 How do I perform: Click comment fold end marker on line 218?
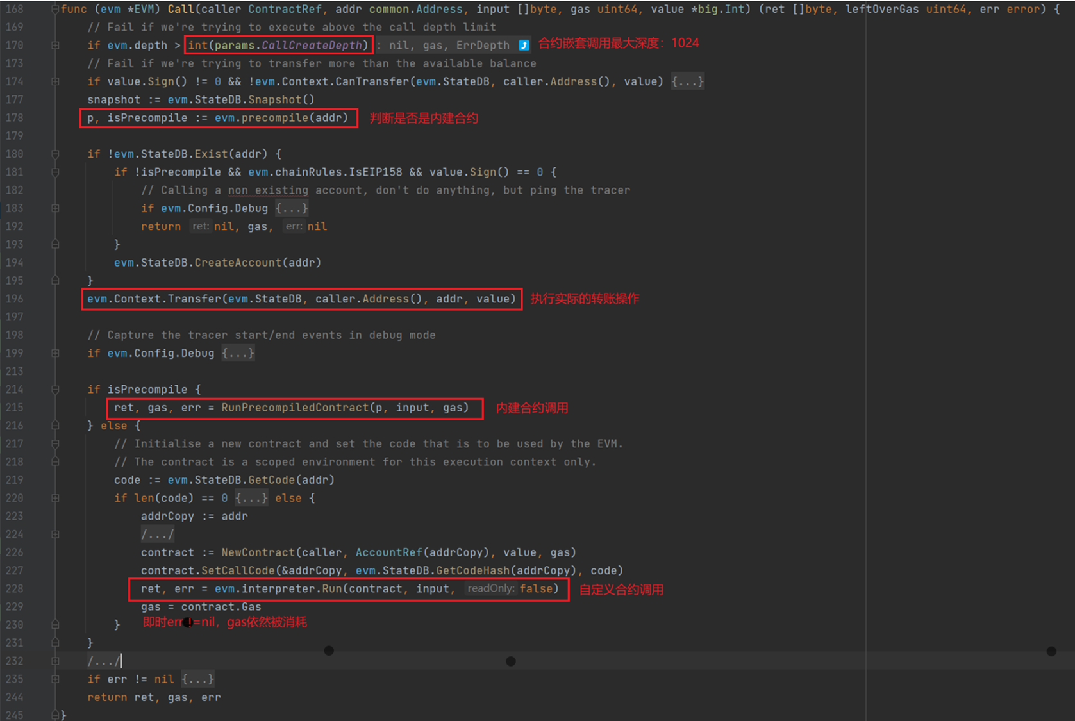click(55, 461)
